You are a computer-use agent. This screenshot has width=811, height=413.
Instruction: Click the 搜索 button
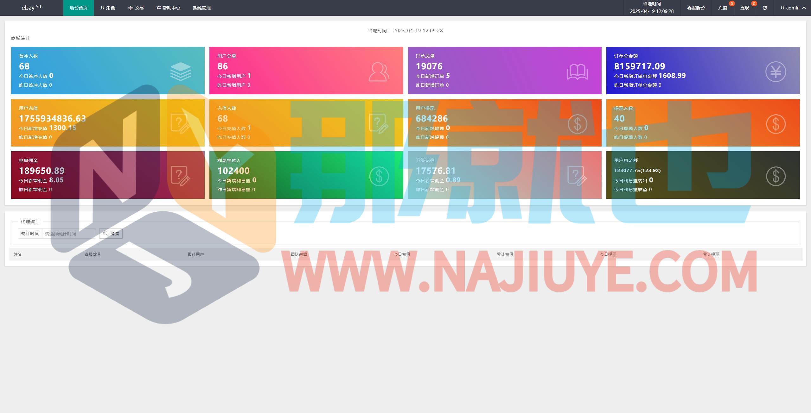[x=111, y=234]
